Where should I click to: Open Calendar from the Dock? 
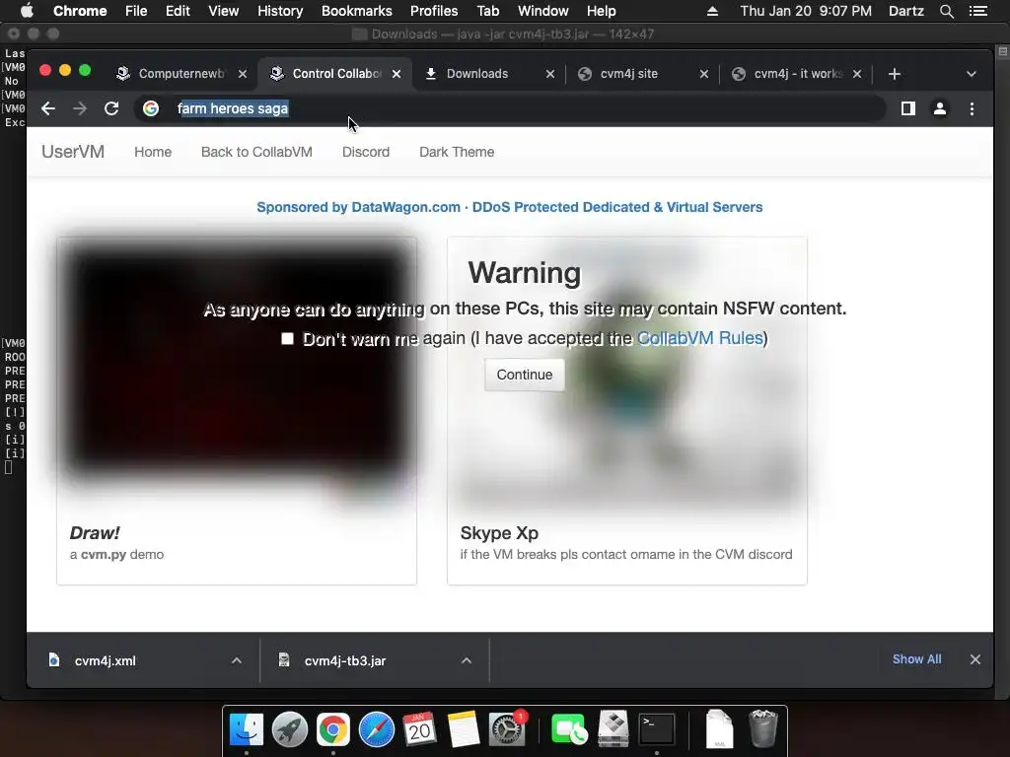click(419, 729)
